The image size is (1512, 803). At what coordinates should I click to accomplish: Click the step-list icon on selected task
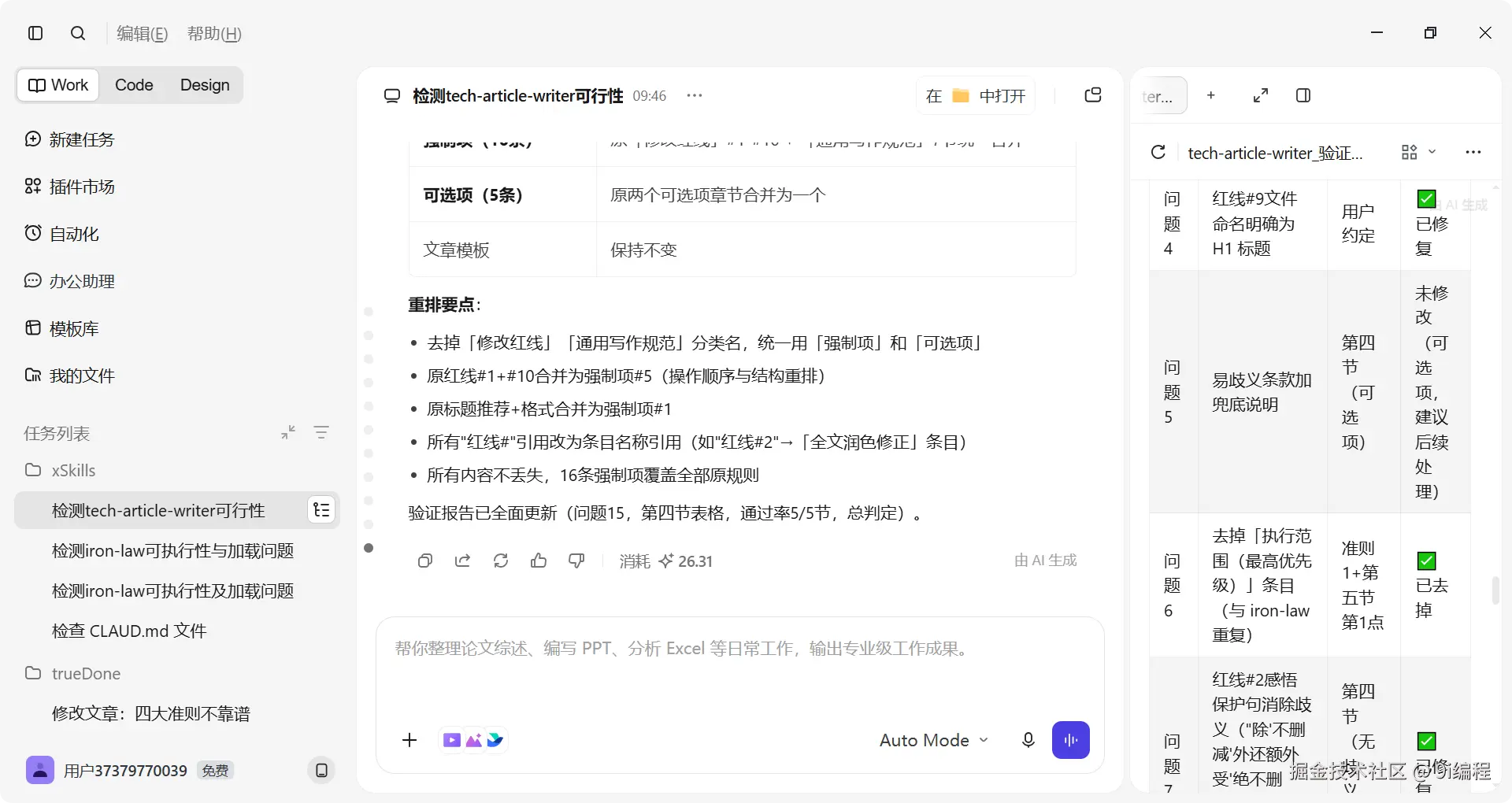click(x=321, y=510)
